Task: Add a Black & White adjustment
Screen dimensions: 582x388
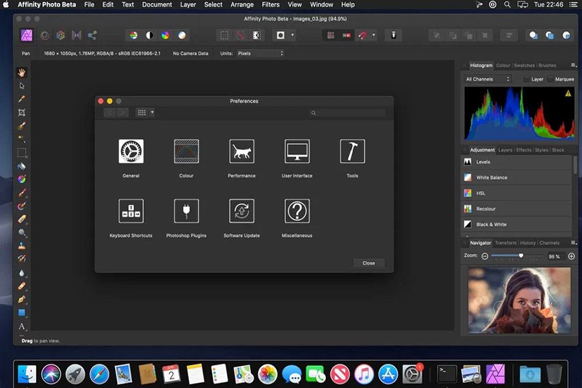Action: [x=517, y=224]
